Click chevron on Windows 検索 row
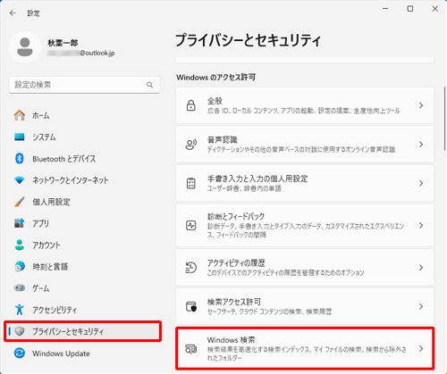447x374 pixels. click(x=421, y=349)
